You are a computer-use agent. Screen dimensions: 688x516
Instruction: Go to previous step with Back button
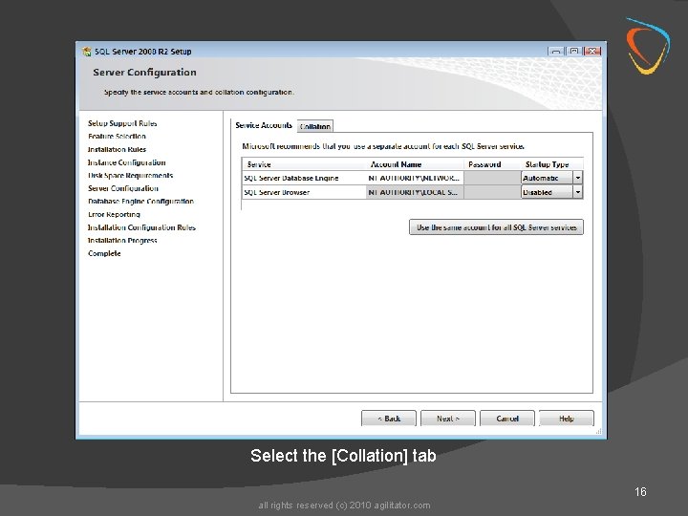coord(389,419)
